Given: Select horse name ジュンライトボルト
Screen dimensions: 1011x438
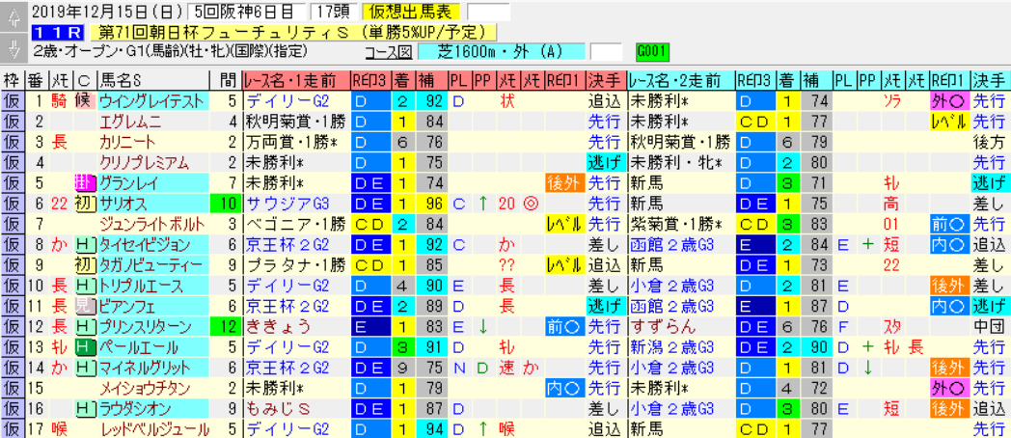Looking at the screenshot, I should [x=152, y=225].
